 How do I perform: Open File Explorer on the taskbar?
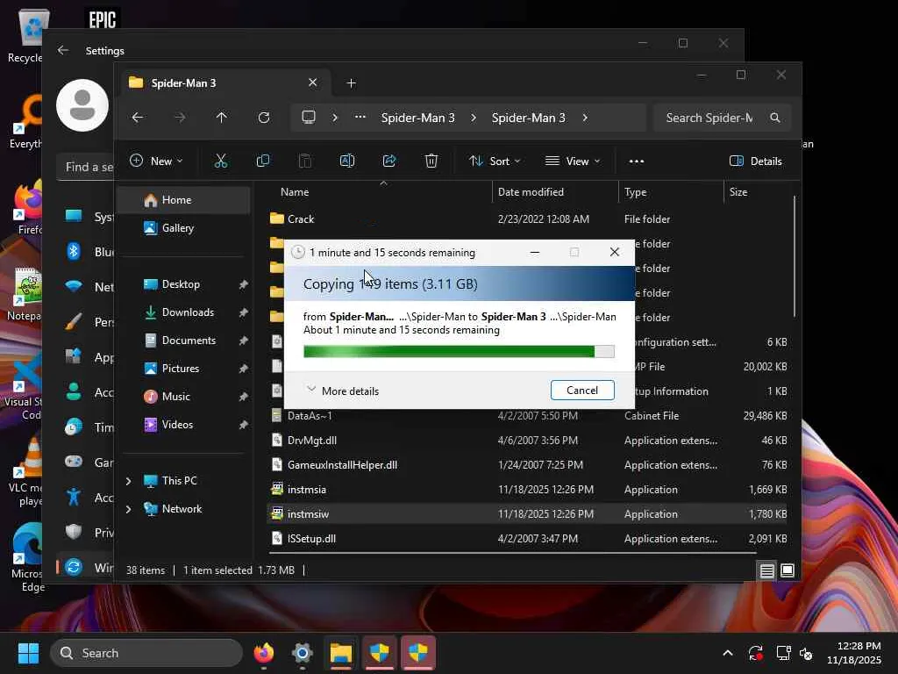point(341,653)
